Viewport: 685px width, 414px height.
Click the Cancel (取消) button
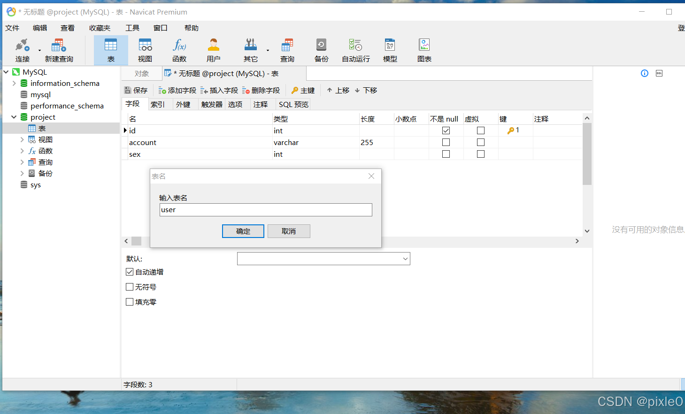click(289, 231)
